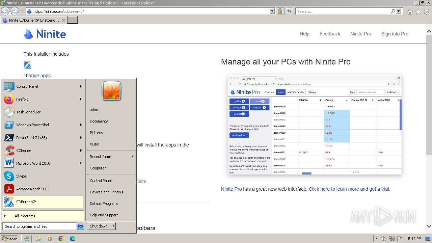Click 'Click here to learn more and get a trial'
Screen dimensions: 432x243
[349, 189]
